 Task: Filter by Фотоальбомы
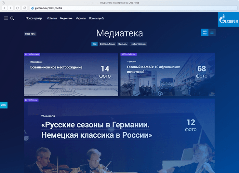click(107, 44)
